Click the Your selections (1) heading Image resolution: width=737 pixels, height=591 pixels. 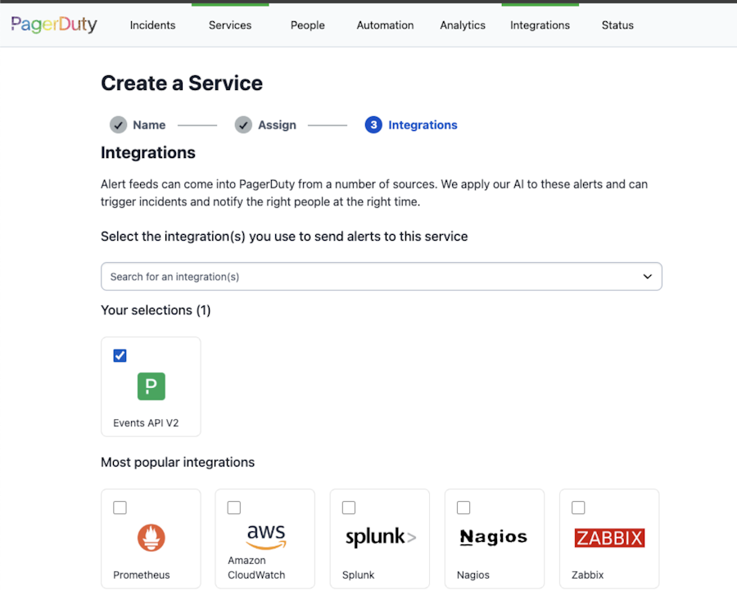(x=156, y=310)
